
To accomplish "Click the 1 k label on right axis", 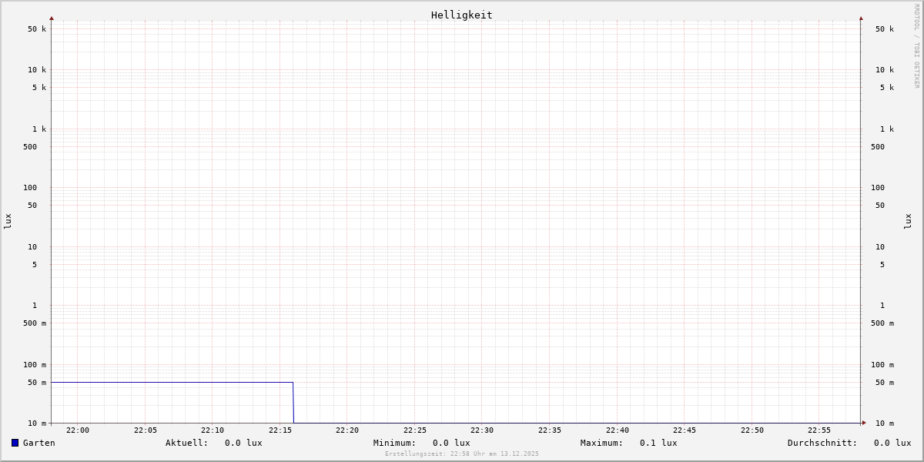I will point(887,129).
